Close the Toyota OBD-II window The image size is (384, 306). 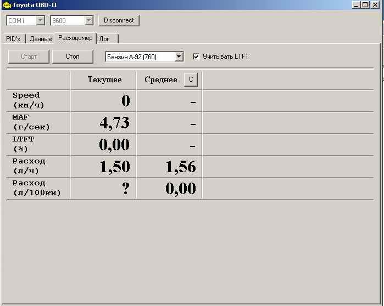point(375,5)
